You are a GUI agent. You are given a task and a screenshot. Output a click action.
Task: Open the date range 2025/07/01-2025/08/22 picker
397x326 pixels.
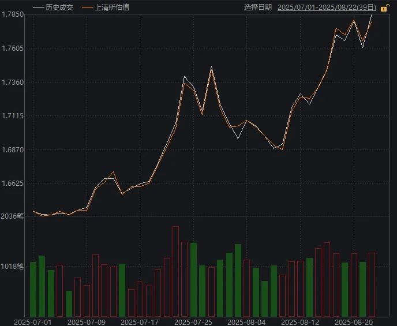(x=327, y=8)
